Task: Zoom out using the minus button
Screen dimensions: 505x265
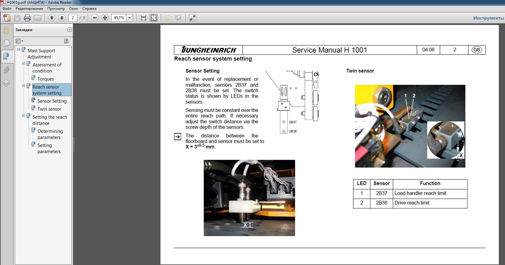Action: [95, 18]
